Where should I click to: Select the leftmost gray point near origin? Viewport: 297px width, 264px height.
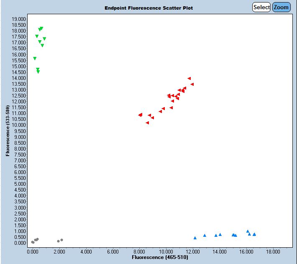point(32,242)
